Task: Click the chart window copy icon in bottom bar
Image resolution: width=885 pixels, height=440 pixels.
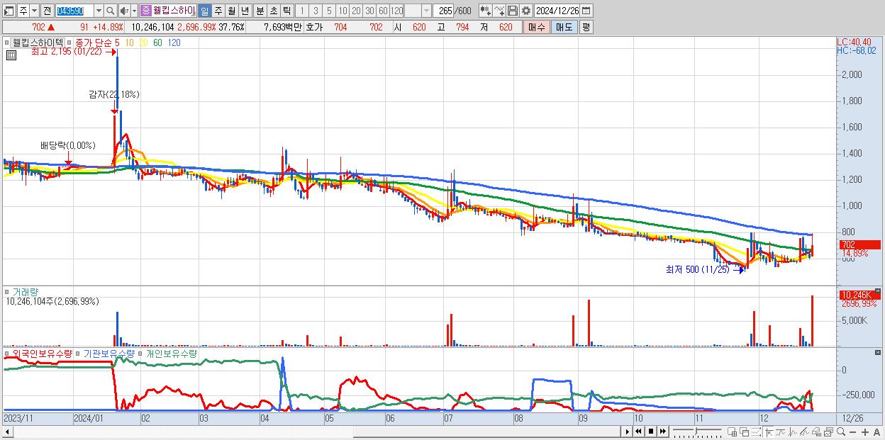Action: point(828,432)
